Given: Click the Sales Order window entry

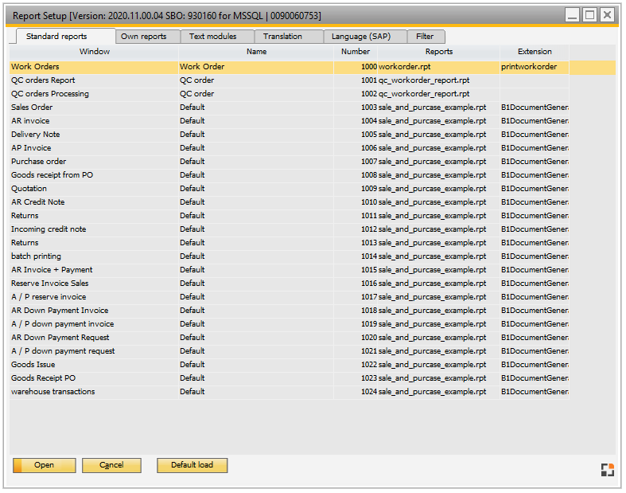Looking at the screenshot, I should 32,108.
